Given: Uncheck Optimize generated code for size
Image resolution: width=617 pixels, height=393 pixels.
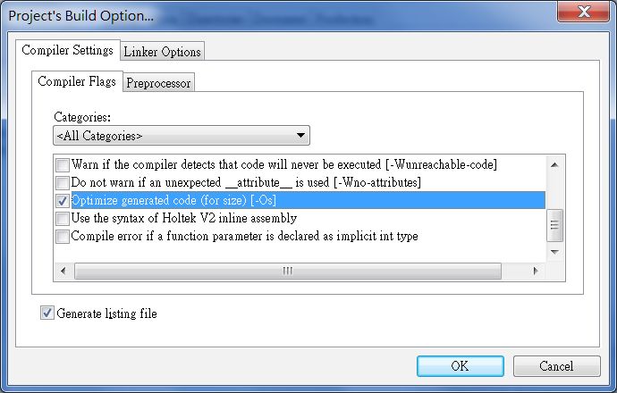Looking at the screenshot, I should coord(63,201).
